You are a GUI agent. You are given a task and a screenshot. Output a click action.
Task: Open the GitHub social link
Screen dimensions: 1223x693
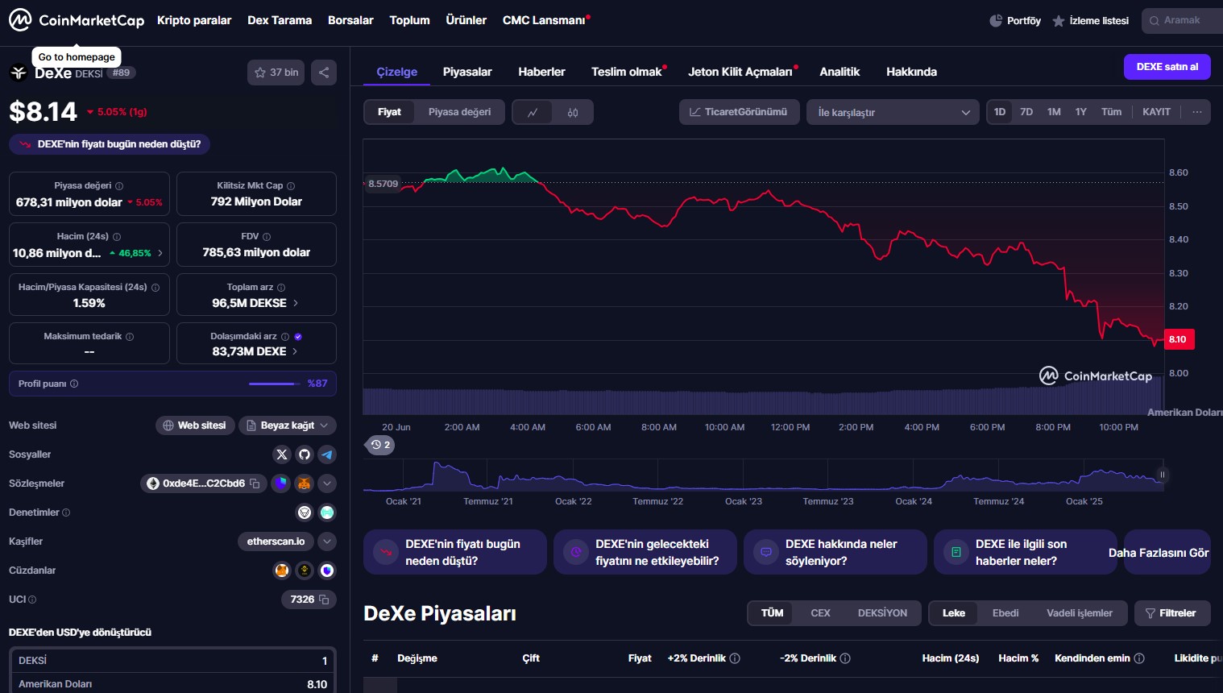coord(305,454)
